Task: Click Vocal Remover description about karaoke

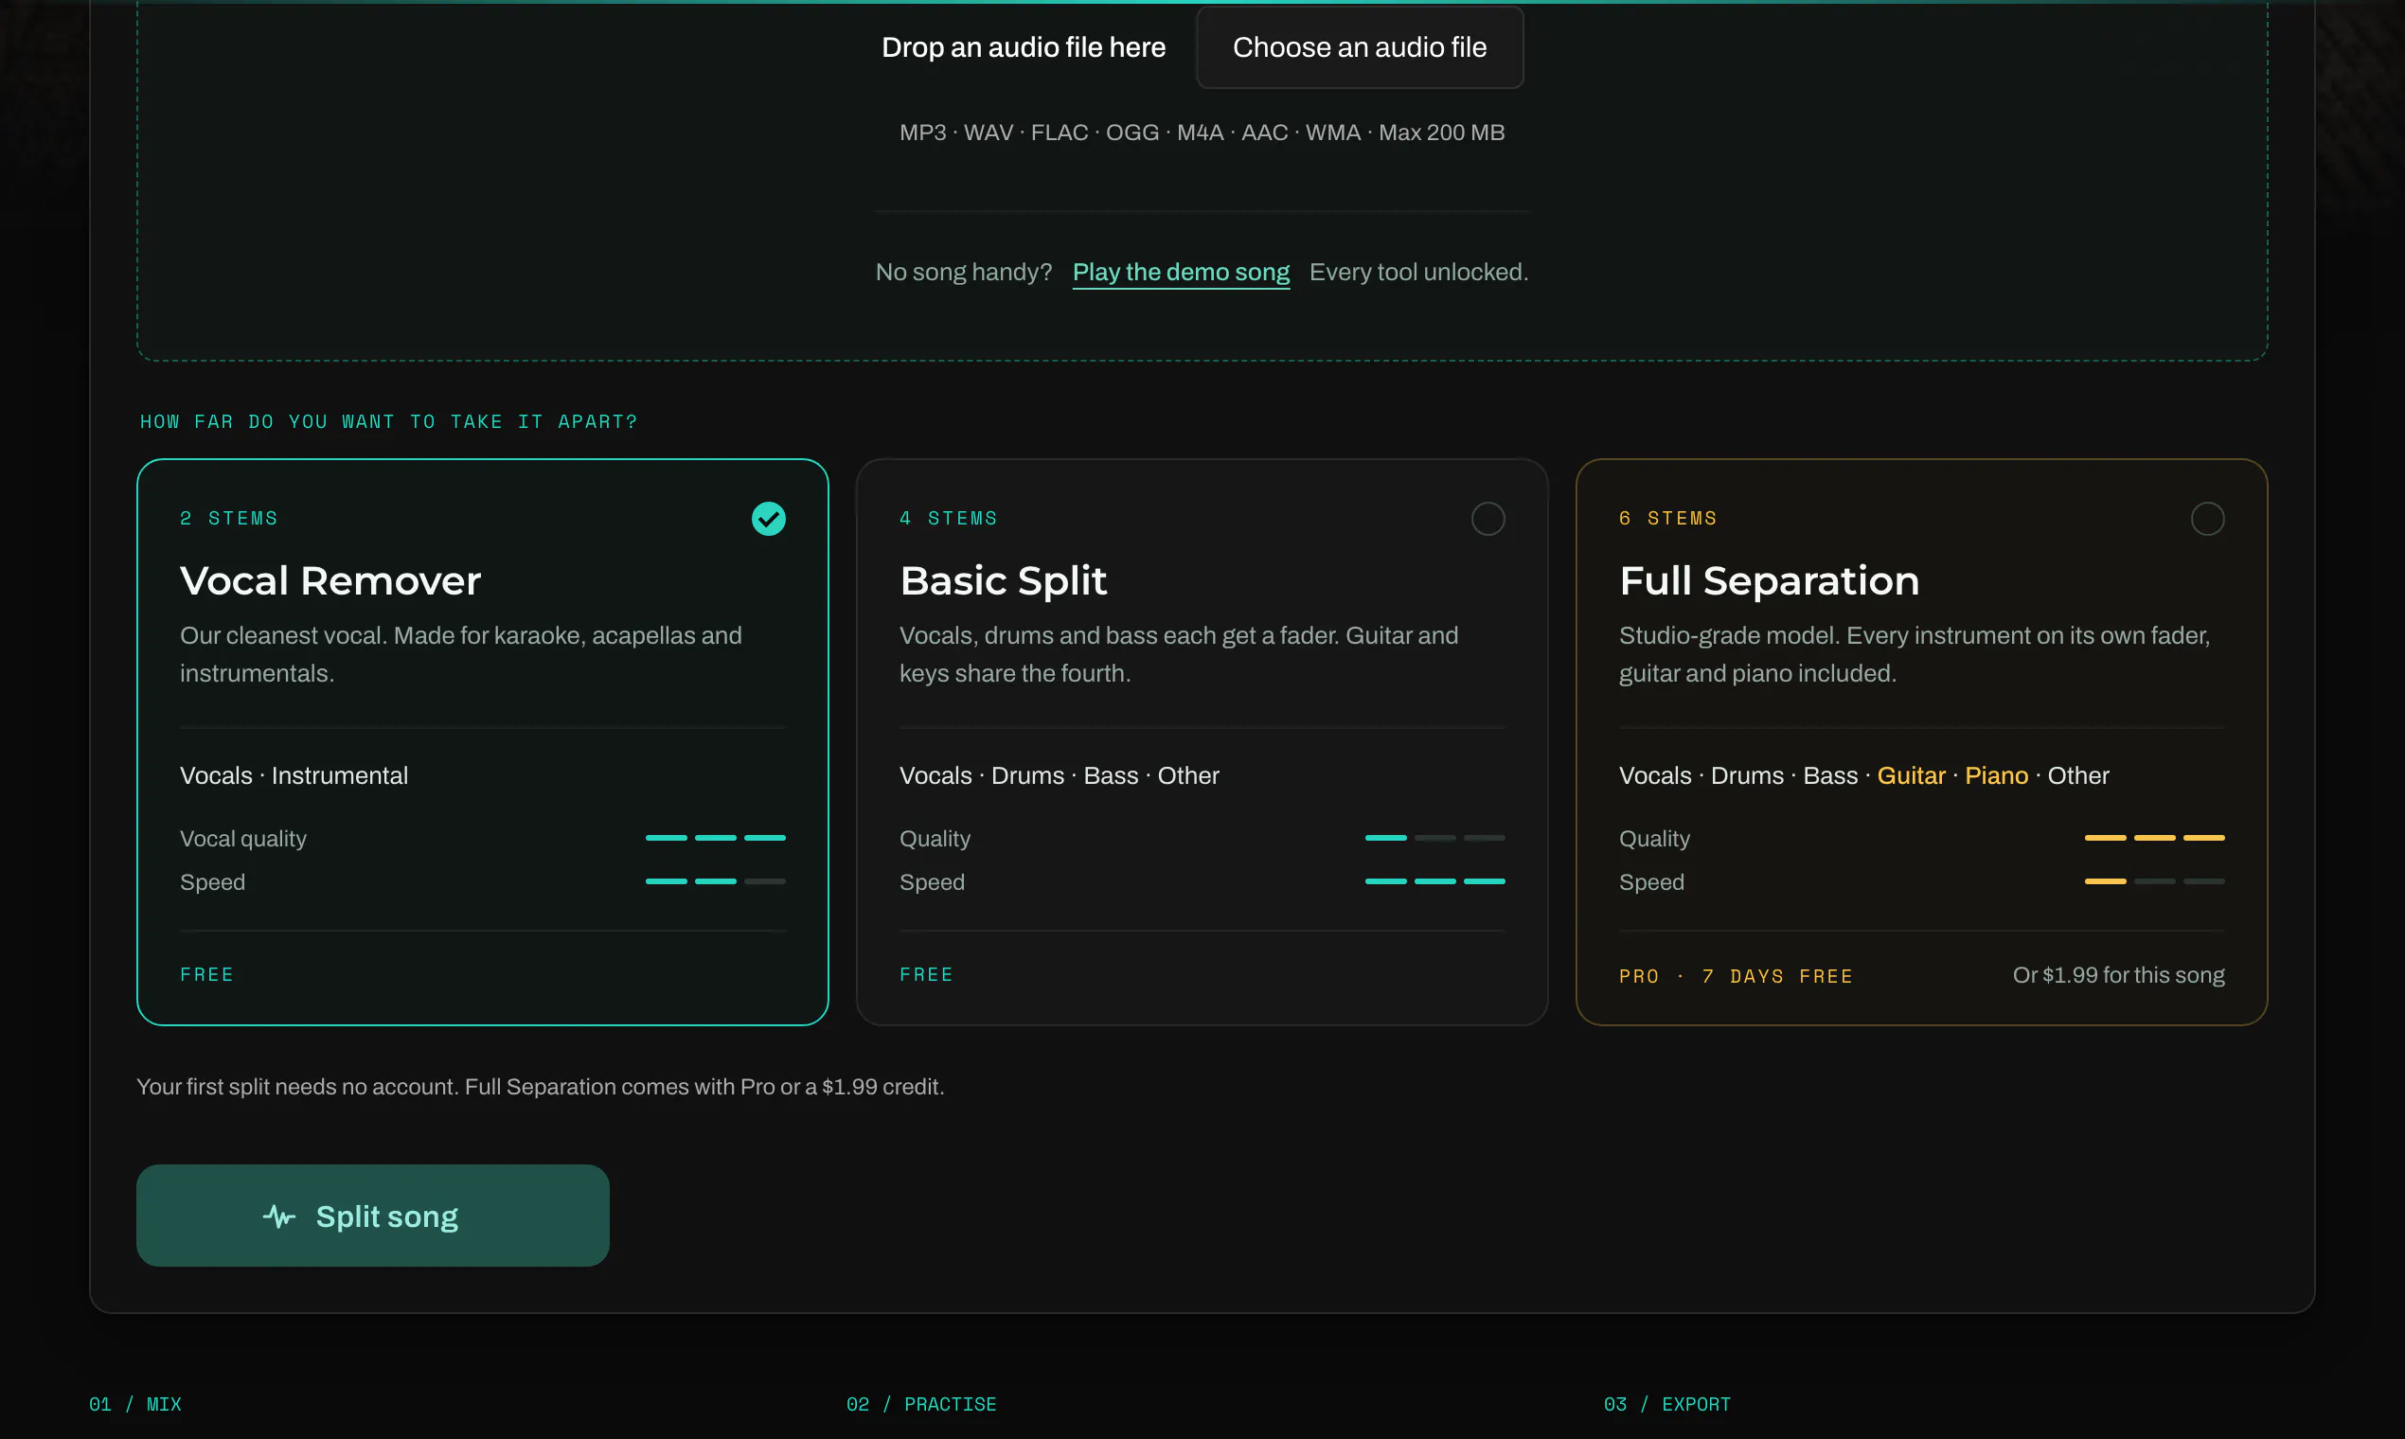Action: click(x=460, y=654)
